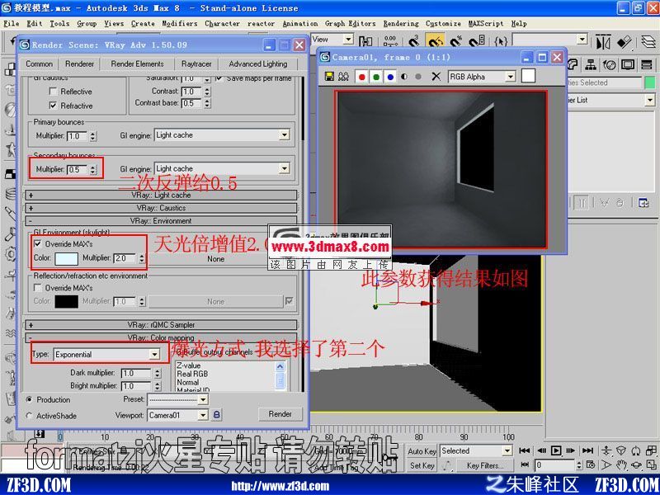Viewport: 660px width, 495px height.
Task: Click the Play Animation button
Action: [556, 450]
